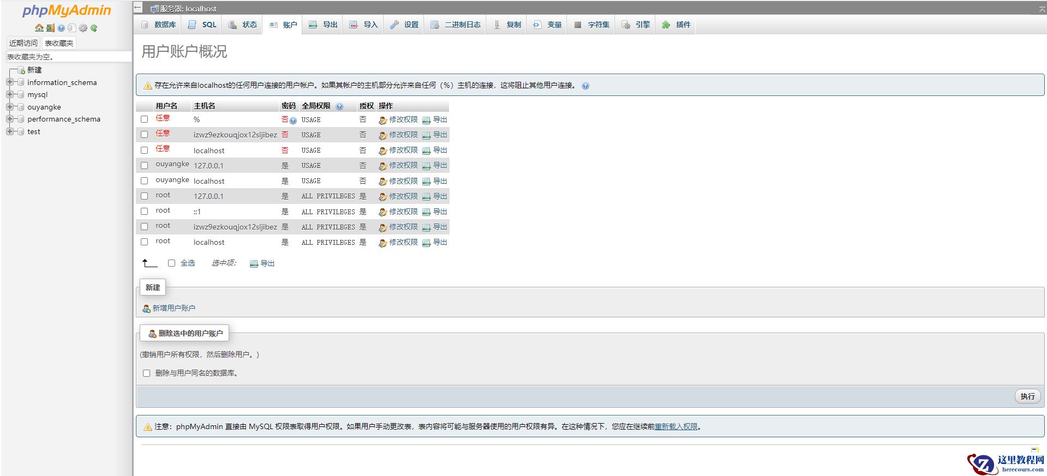Click the phpMyAdmin logo
Image resolution: width=1047 pixels, height=476 pixels.
pos(67,10)
